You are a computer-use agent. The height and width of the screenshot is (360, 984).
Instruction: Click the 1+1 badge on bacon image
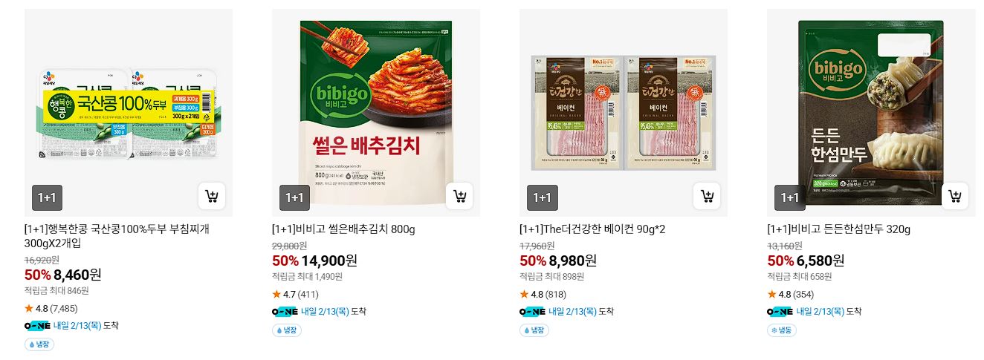[542, 197]
